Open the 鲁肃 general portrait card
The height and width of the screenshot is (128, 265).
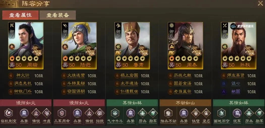pyautogui.click(x=132, y=46)
